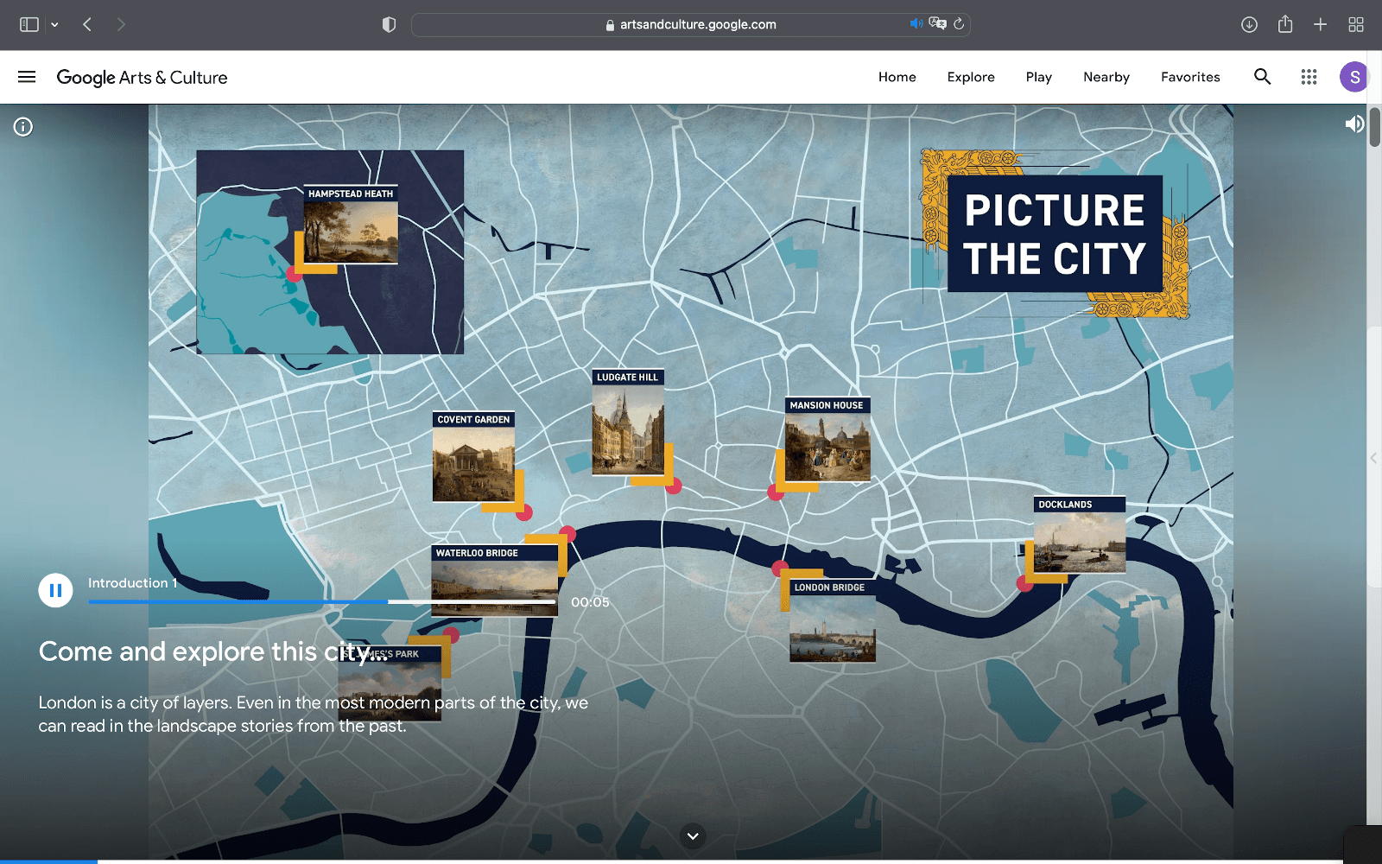Viewport: 1382px width, 864px height.
Task: Open the Favorites link
Action: (1190, 77)
